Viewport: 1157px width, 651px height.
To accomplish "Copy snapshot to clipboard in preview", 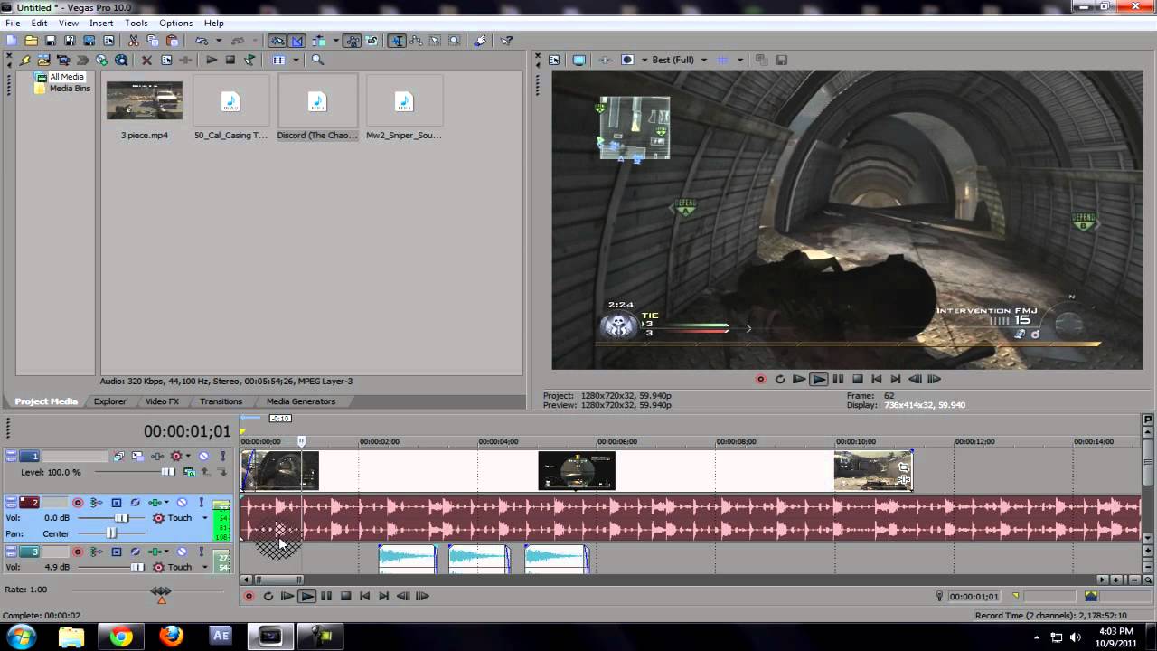I will pyautogui.click(x=761, y=61).
